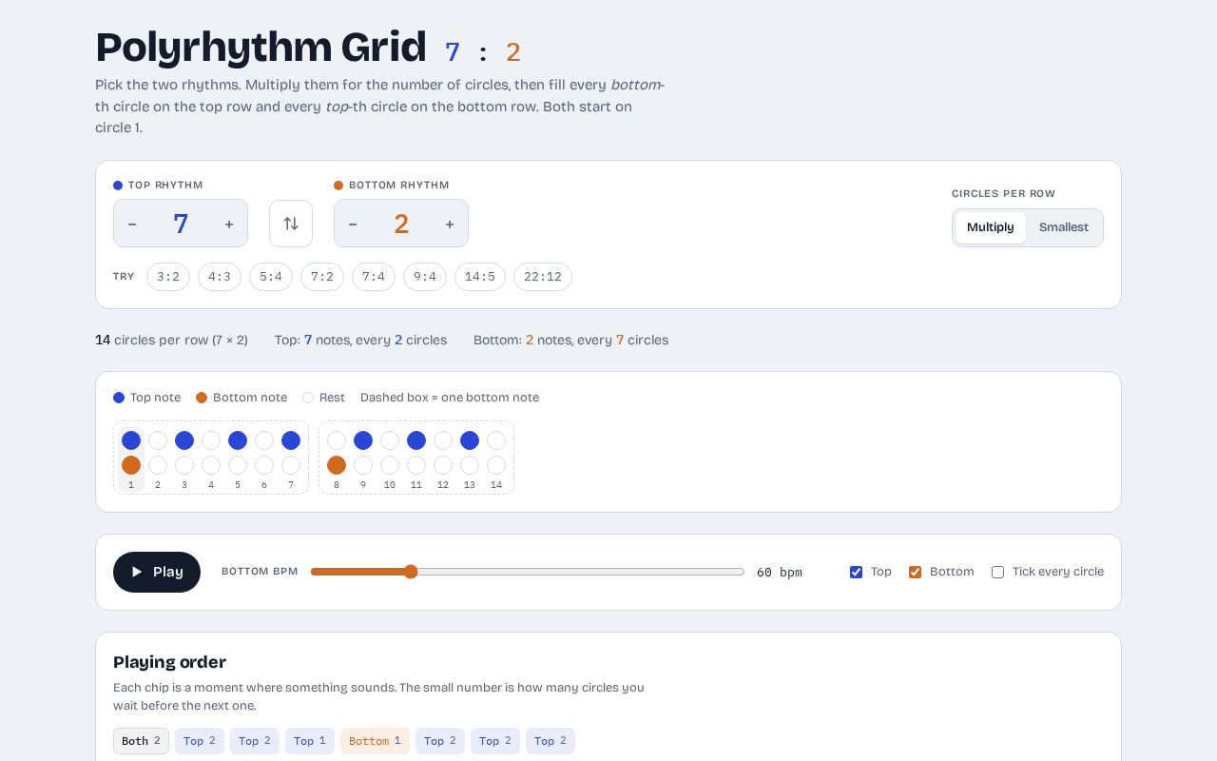The image size is (1217, 761).
Task: Click the '14 circles per row' summary text
Action: [x=171, y=340]
